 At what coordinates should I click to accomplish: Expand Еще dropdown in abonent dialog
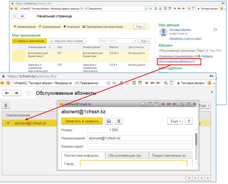[x=176, y=121]
